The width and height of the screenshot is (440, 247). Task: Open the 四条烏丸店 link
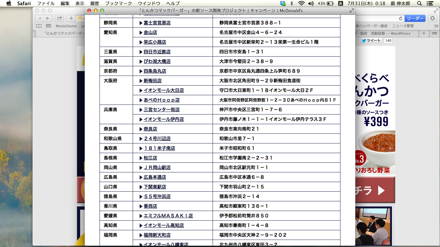(x=155, y=71)
